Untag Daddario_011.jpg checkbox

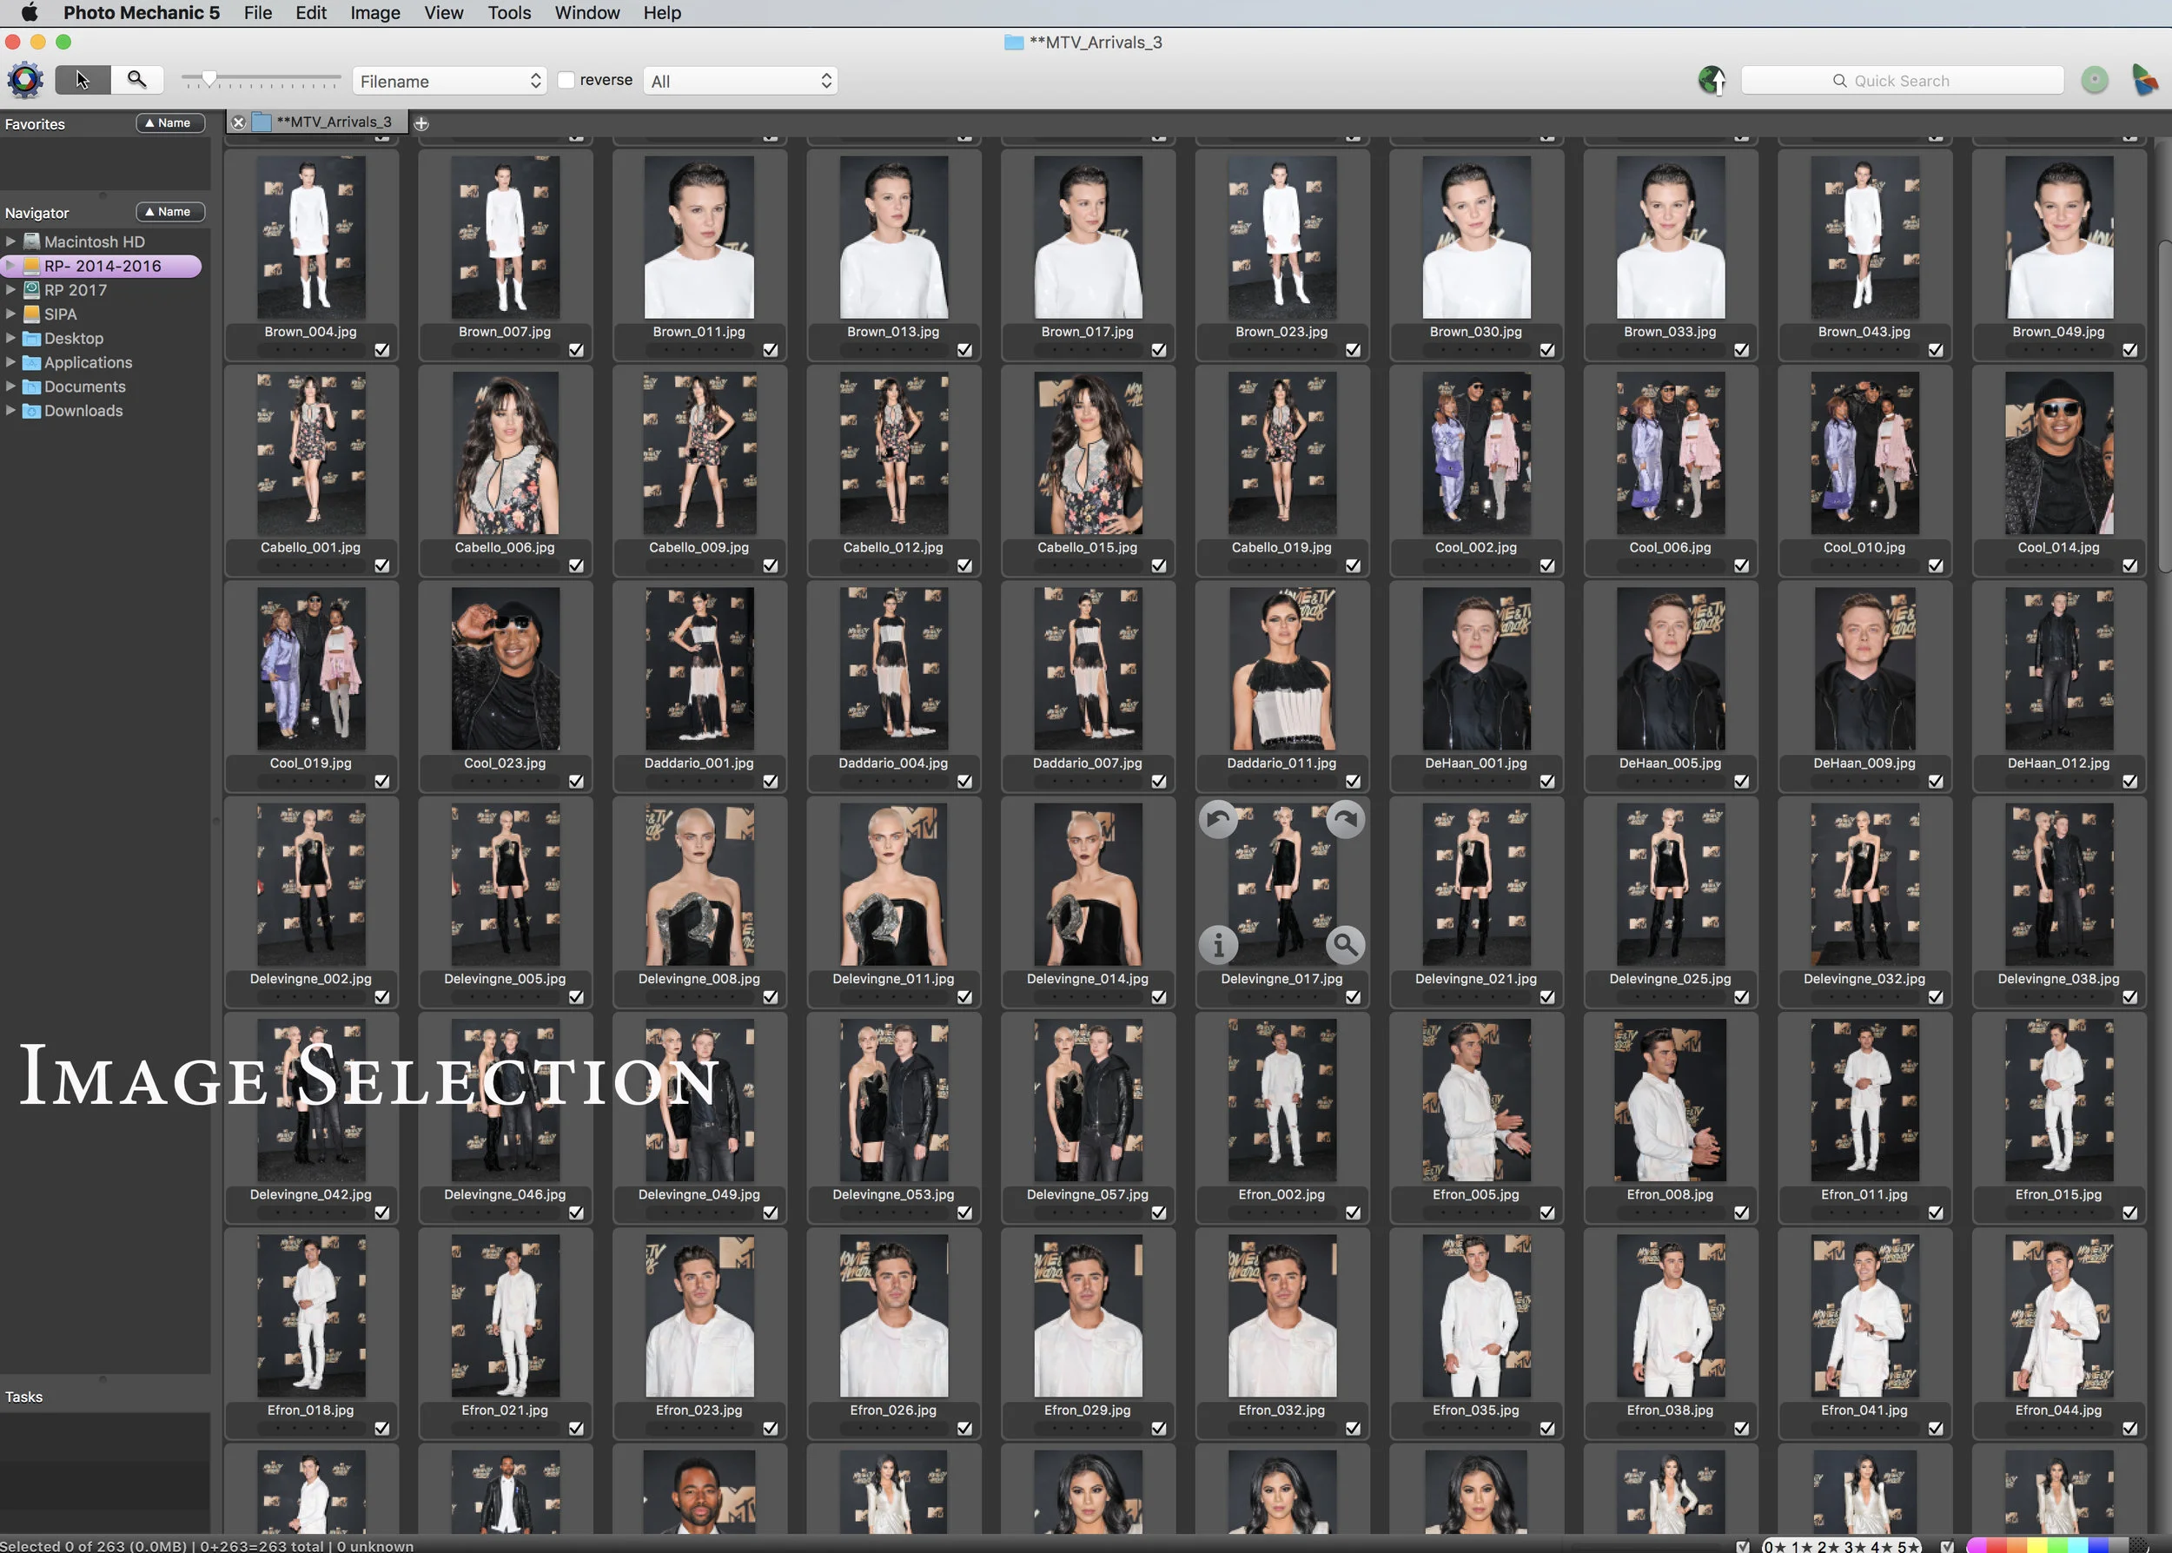click(1353, 782)
